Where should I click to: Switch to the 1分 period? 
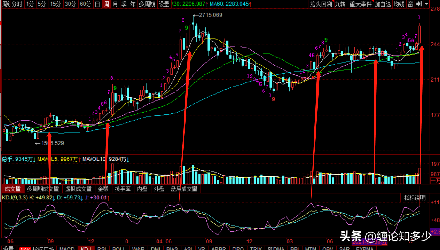point(30,4)
